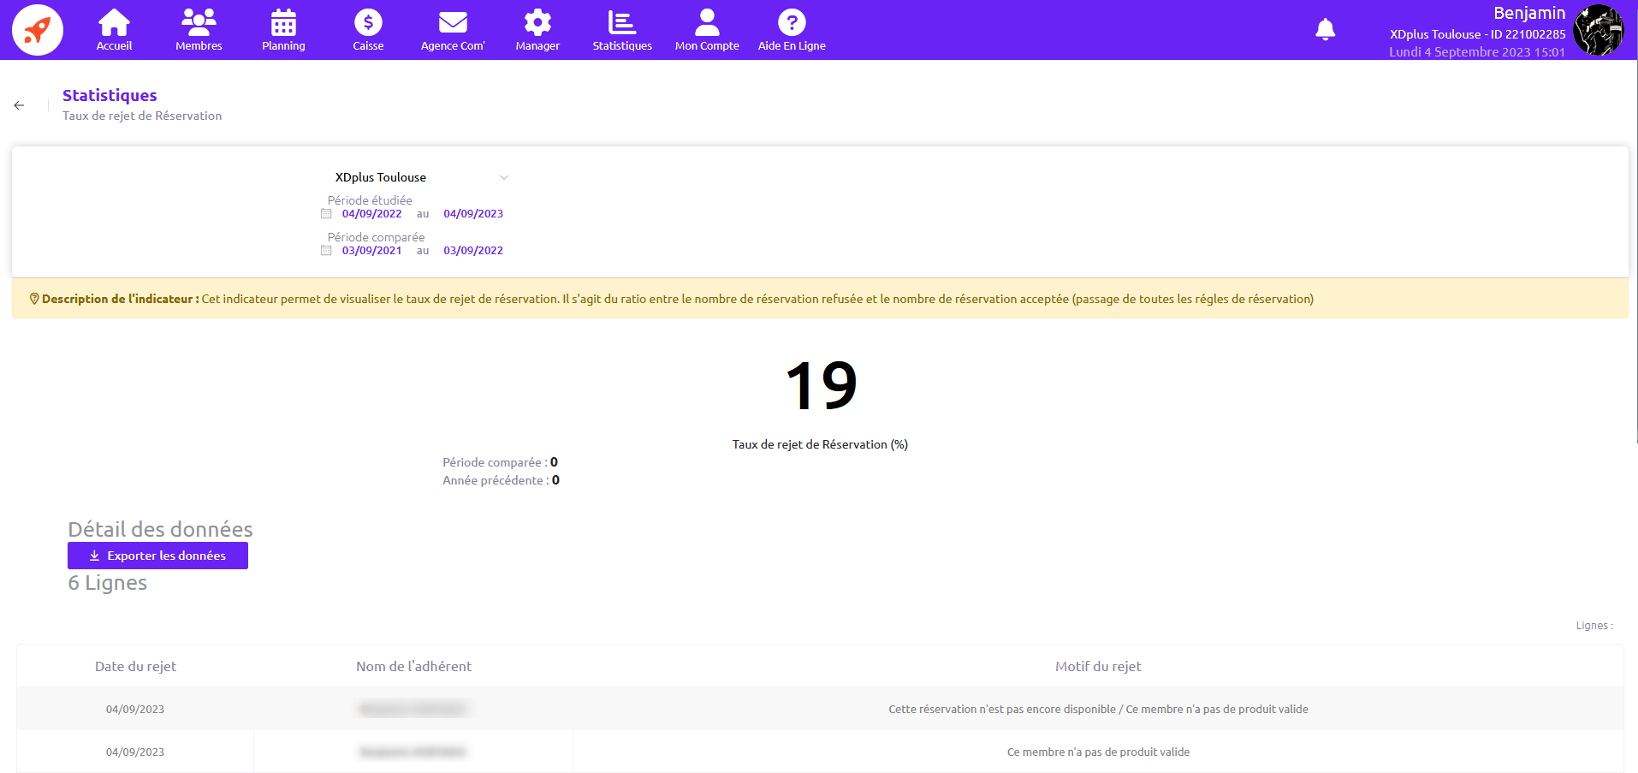The height and width of the screenshot is (773, 1638).
Task: Open the notifications bell
Action: pos(1325,29)
